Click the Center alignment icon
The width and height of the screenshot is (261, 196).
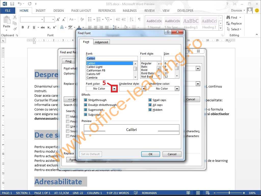(x=96, y=27)
